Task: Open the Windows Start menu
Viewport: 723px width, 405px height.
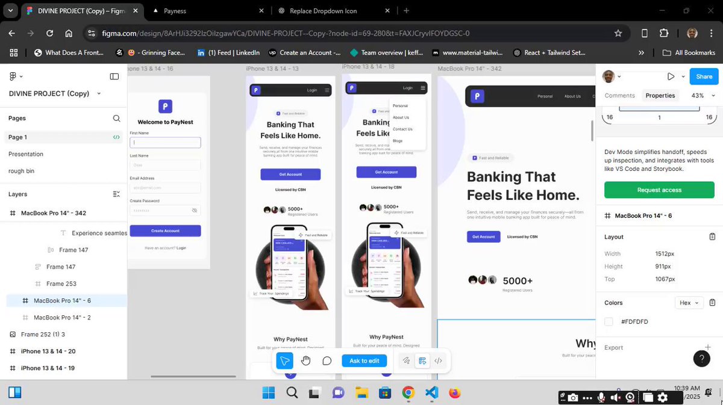Action: pos(268,393)
